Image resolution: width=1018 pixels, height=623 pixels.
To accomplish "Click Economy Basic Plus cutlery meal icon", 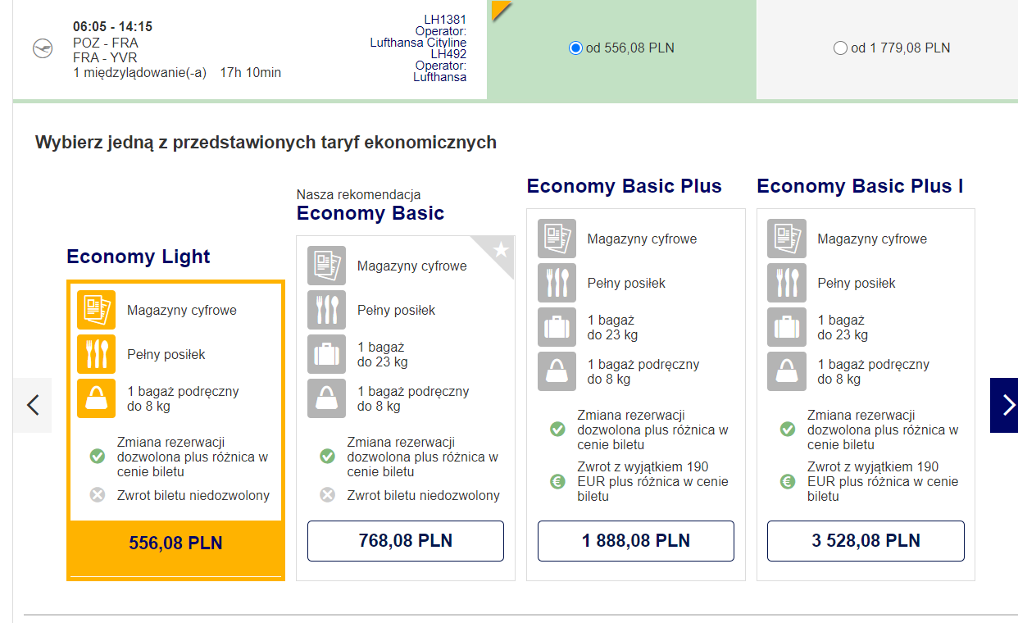I will tap(557, 283).
